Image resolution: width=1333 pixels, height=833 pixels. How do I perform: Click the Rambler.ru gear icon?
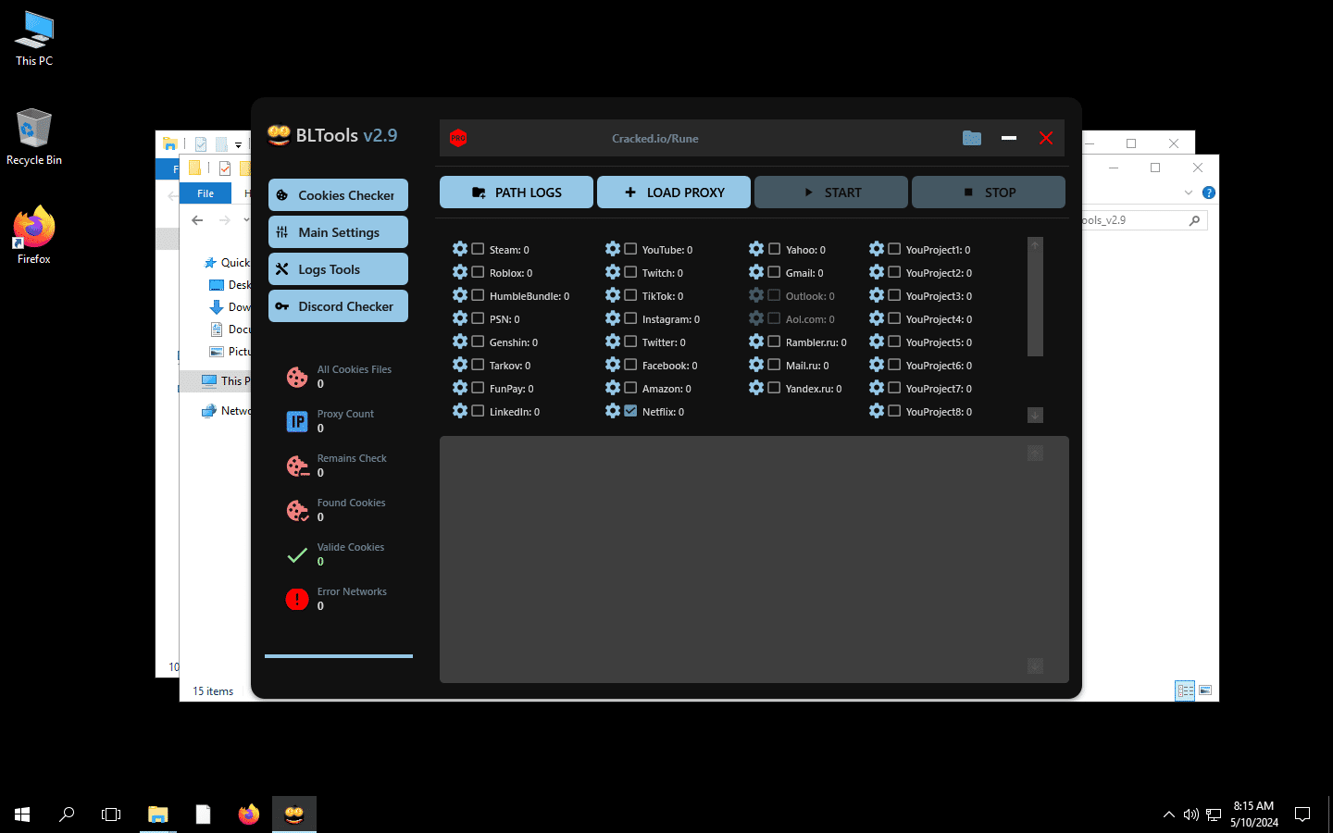[x=756, y=342]
